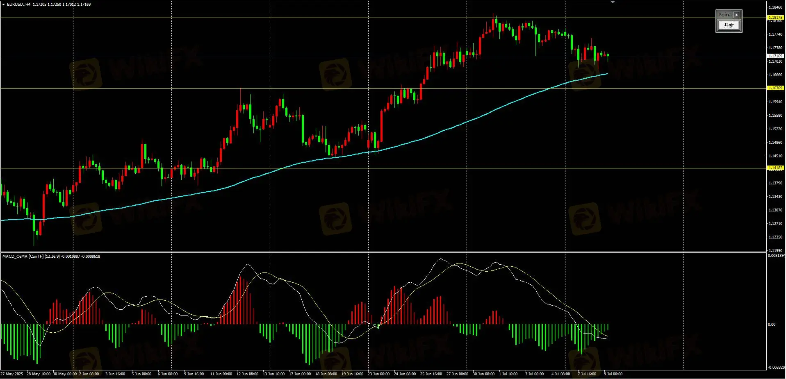Viewport: 786px width, 379px height.
Task: Click the 23 Jun 00:00 time label
Action: [378, 374]
